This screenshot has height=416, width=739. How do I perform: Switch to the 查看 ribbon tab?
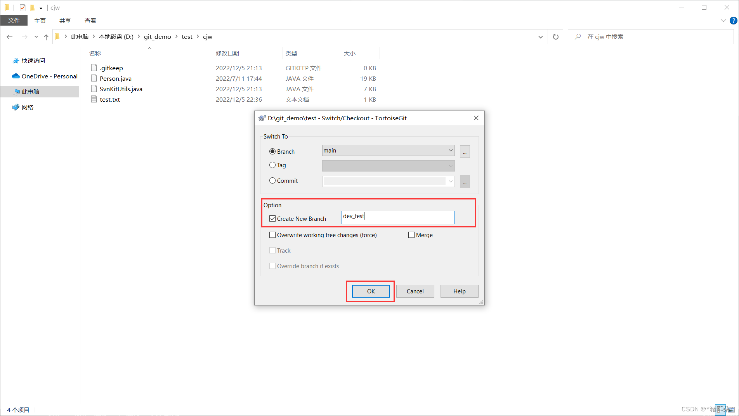pos(90,21)
